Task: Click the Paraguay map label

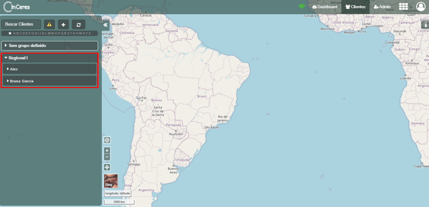Action: coord(174,125)
